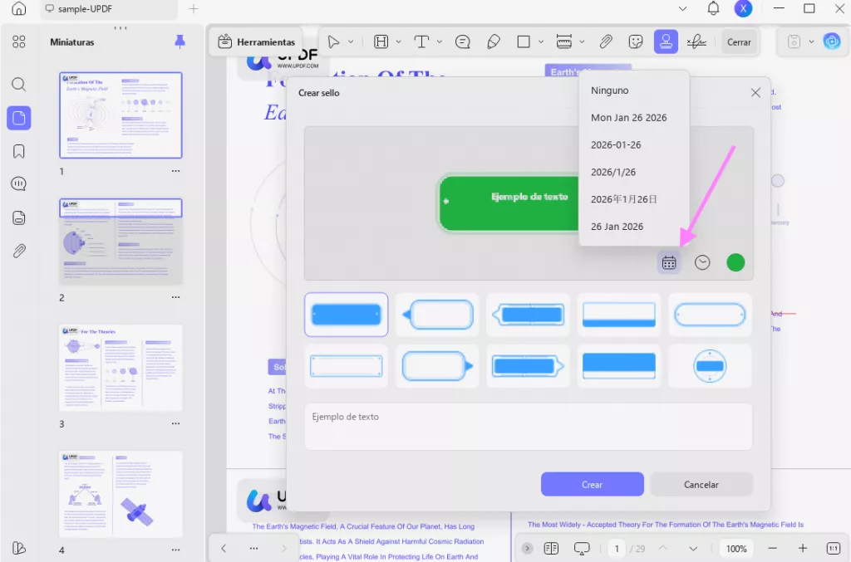Choose Ninguno in date format list
The width and height of the screenshot is (851, 562).
click(609, 90)
